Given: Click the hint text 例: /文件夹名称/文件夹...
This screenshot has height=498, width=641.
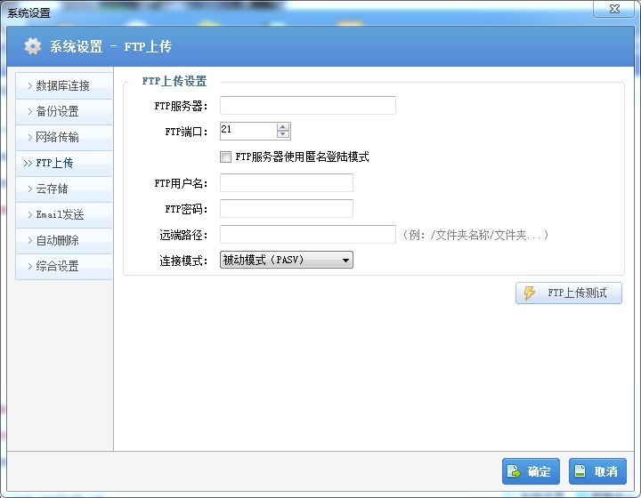Looking at the screenshot, I should [x=475, y=235].
